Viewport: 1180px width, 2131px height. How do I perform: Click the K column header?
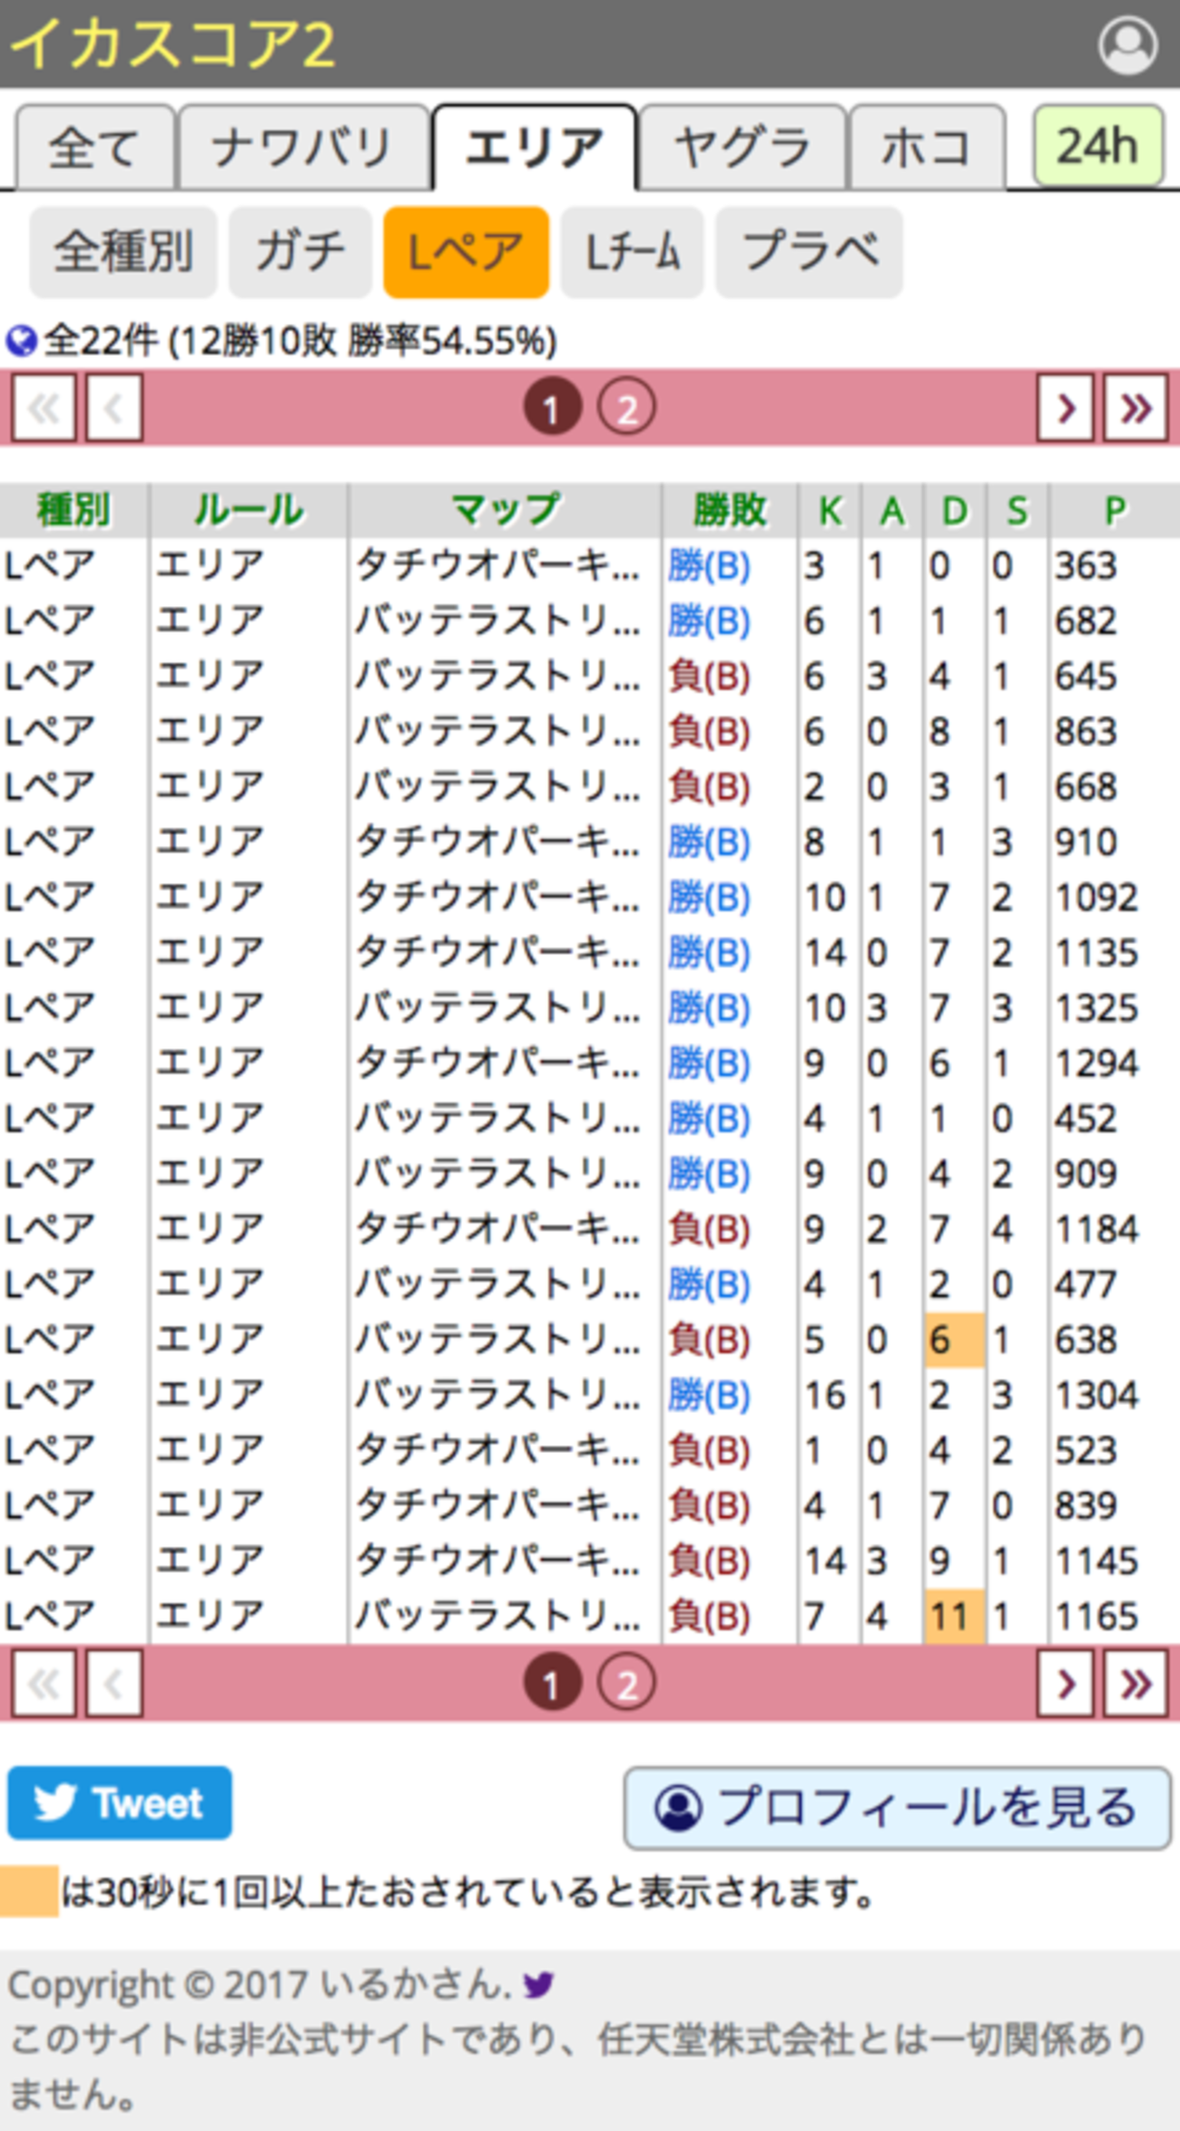point(830,510)
